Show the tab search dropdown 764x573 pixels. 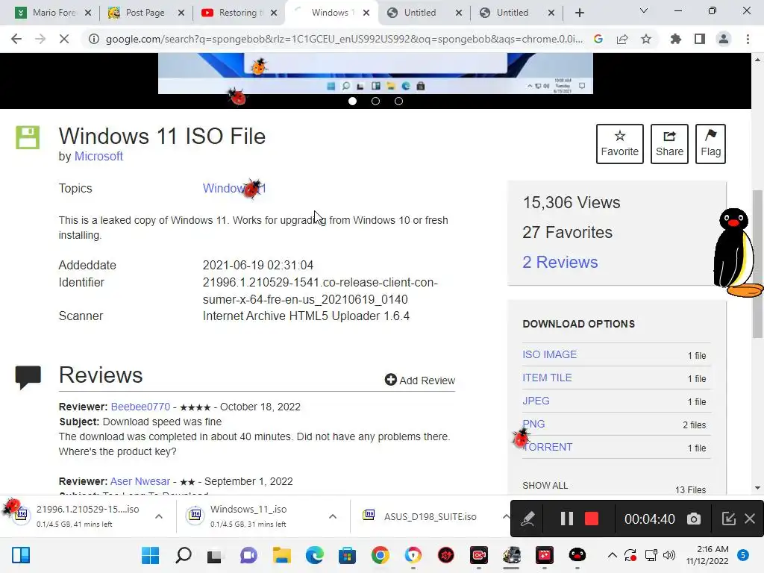click(x=644, y=10)
